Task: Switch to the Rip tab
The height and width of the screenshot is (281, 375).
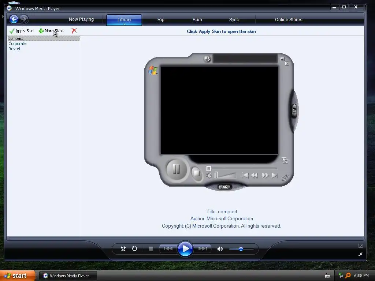Action: click(x=161, y=20)
